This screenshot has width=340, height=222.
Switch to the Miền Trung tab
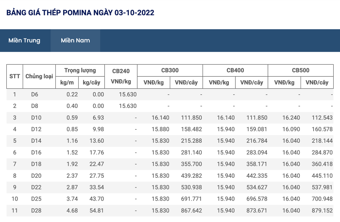click(x=24, y=40)
